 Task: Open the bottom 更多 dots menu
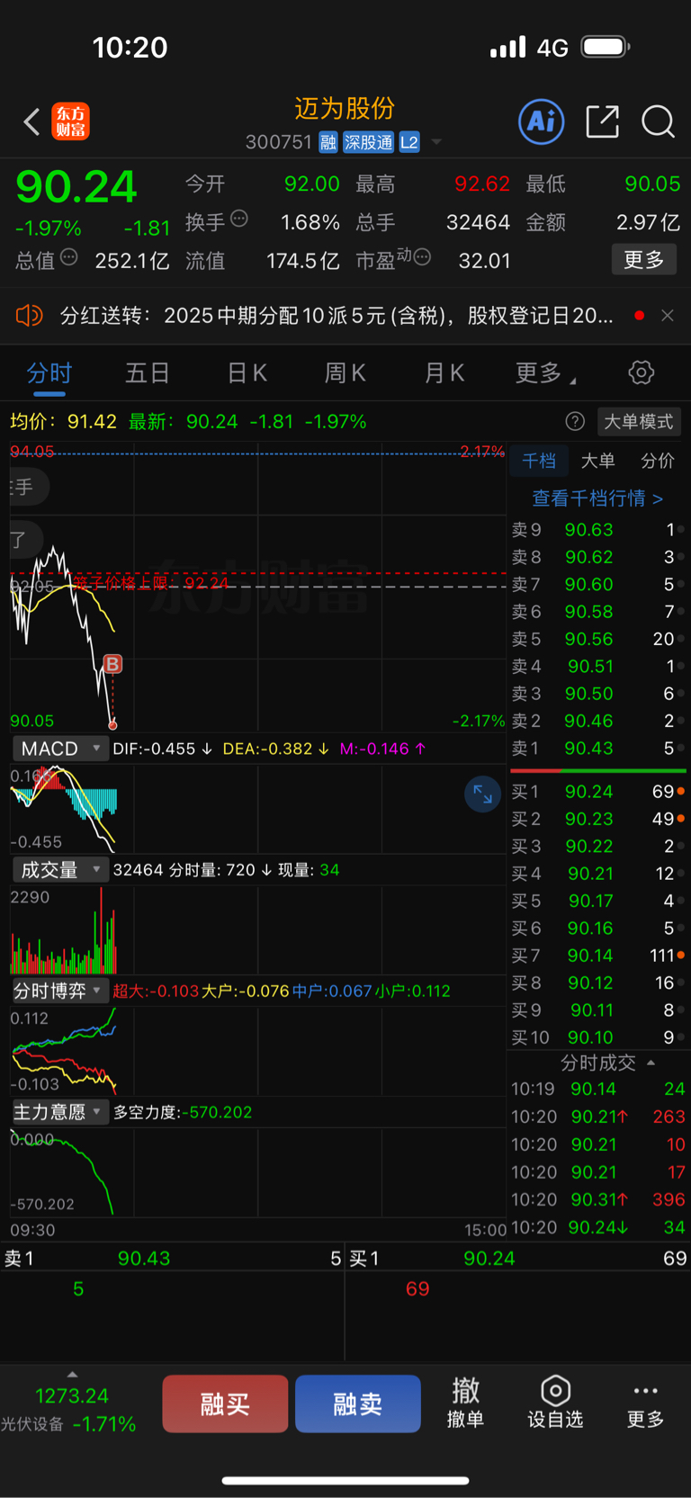(645, 1404)
